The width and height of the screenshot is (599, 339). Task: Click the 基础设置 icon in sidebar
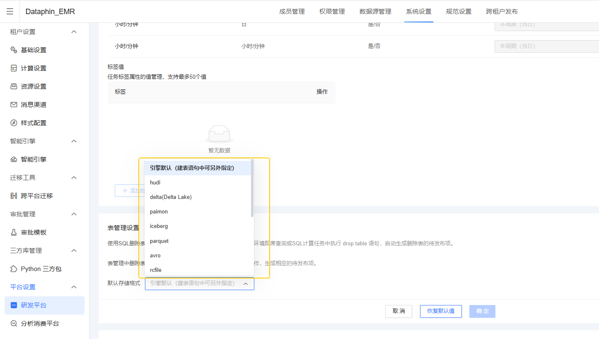14,50
